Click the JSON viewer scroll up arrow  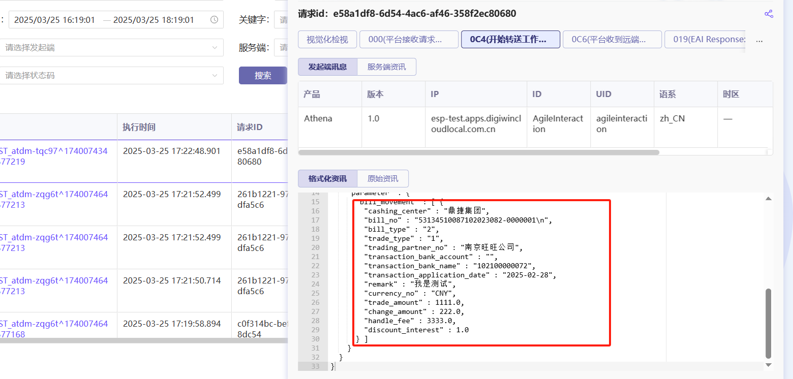768,198
